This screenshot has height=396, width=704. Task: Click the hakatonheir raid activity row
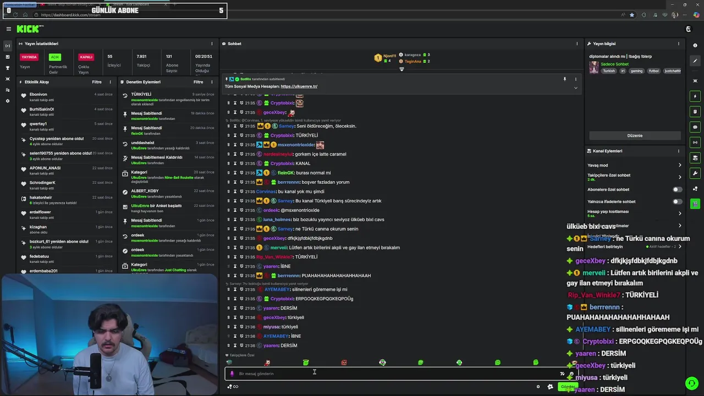point(66,200)
